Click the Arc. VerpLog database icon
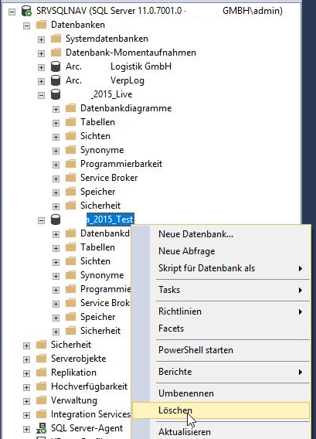The image size is (316, 439). click(x=56, y=80)
